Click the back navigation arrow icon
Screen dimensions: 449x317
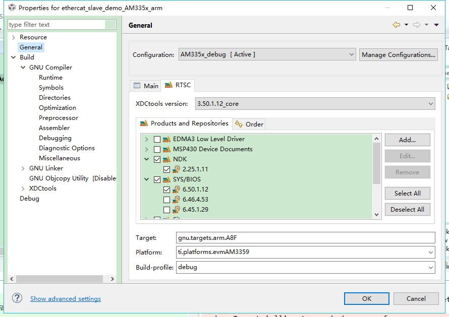click(x=397, y=25)
